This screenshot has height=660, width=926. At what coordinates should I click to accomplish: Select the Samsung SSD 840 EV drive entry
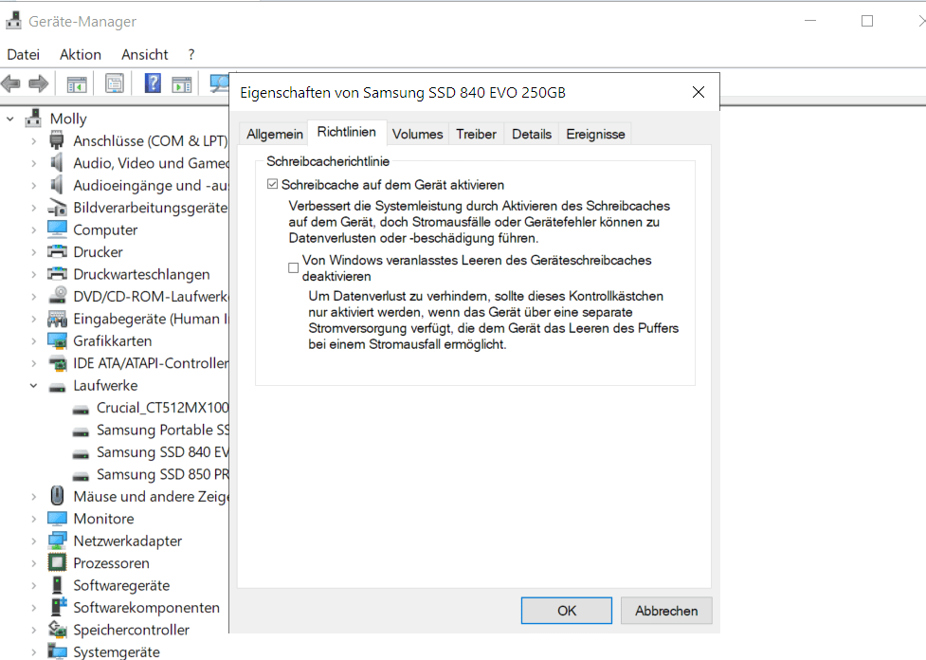(162, 452)
